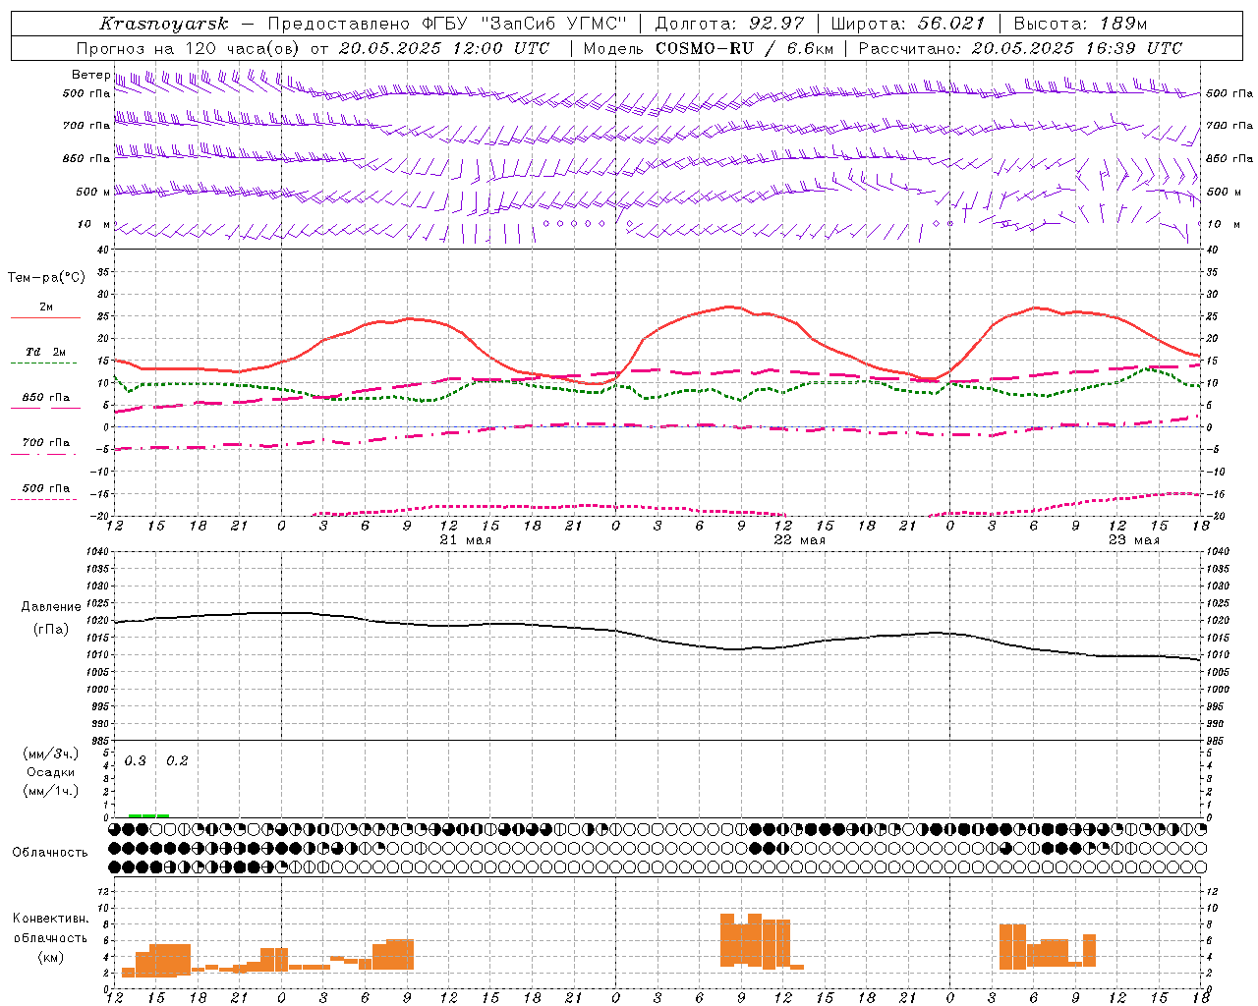The width and height of the screenshot is (1258, 1006).
Task: Click the "Высота: 189м" elevation text
Action: [x=1079, y=24]
